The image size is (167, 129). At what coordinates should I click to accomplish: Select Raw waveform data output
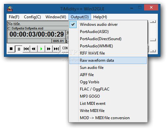[x=108, y=60]
